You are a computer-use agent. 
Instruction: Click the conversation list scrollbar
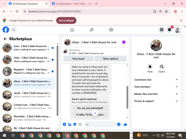coord(57,81)
